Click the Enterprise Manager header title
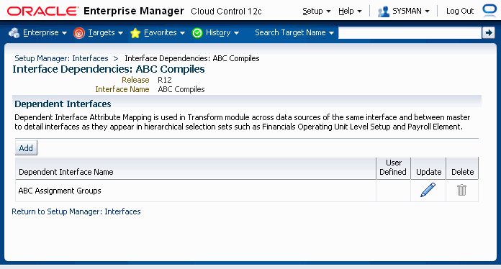The image size is (501, 269). point(134,12)
